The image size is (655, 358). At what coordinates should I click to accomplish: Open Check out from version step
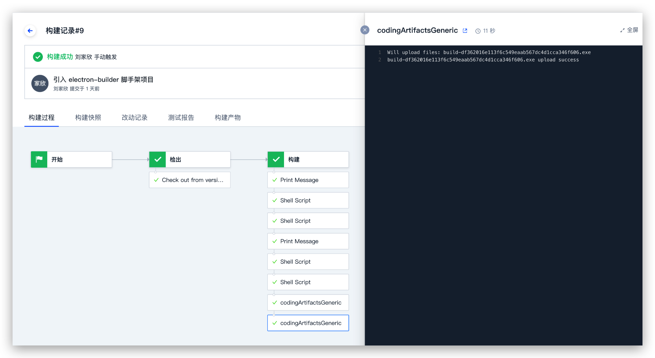click(190, 180)
